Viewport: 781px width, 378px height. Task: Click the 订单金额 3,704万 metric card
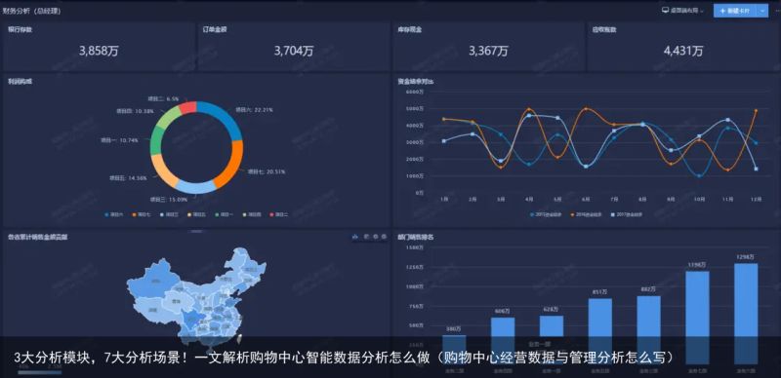pos(294,47)
